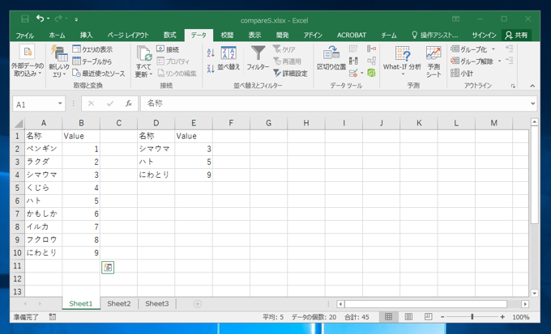Click zoom in plus button
This screenshot has height=334, width=551.
(502, 317)
